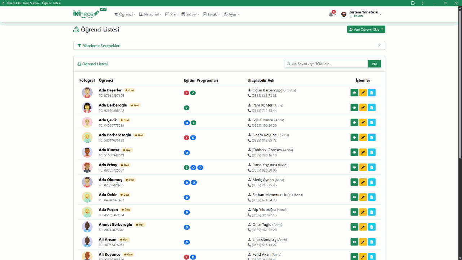View details for student Ada Beşerler

pyautogui.click(x=354, y=93)
